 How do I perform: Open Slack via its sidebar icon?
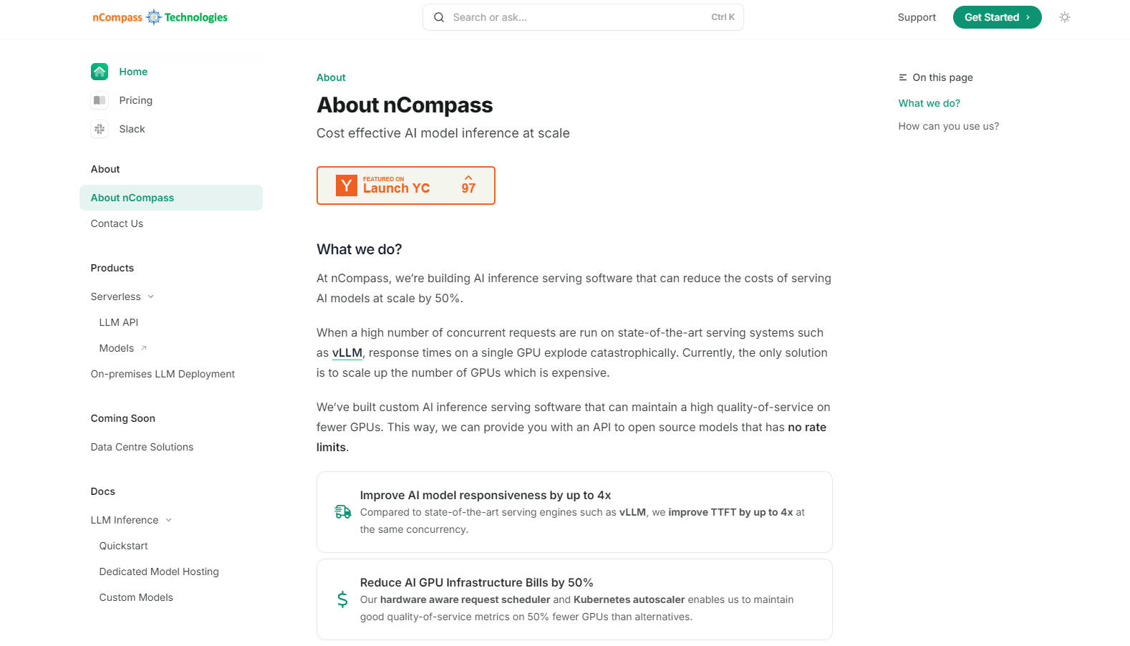100,129
